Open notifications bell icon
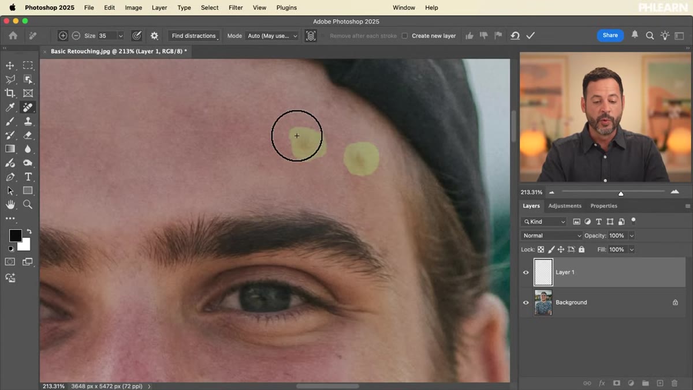693x390 pixels. [635, 35]
